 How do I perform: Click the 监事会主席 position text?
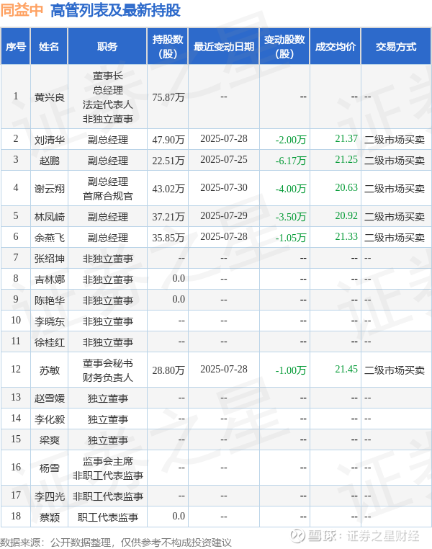tap(108, 461)
